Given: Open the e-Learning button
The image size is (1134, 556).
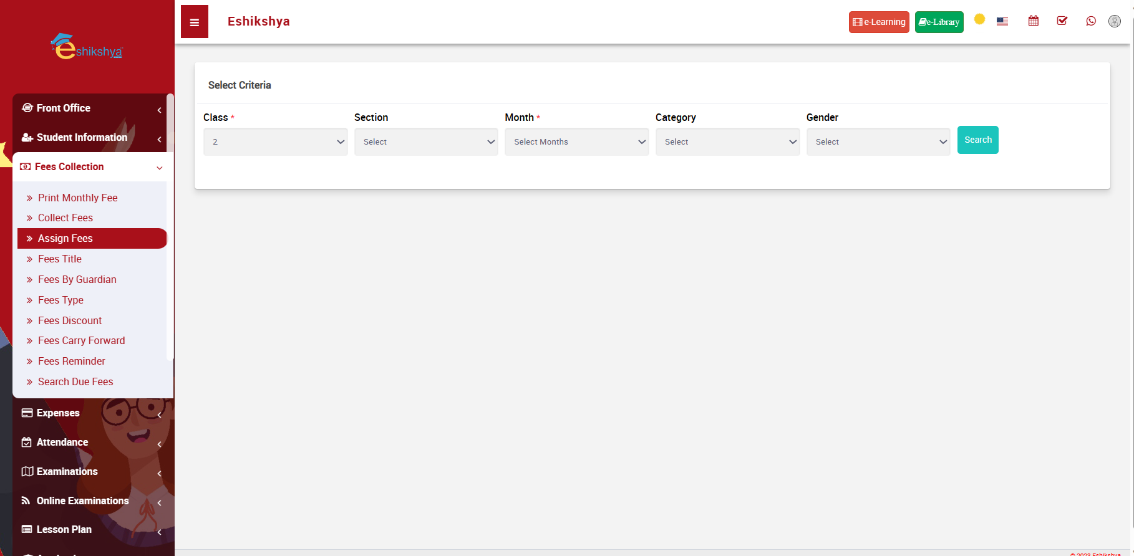Looking at the screenshot, I should click(878, 22).
